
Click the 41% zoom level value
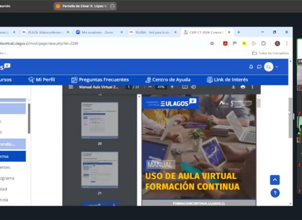coord(161,87)
